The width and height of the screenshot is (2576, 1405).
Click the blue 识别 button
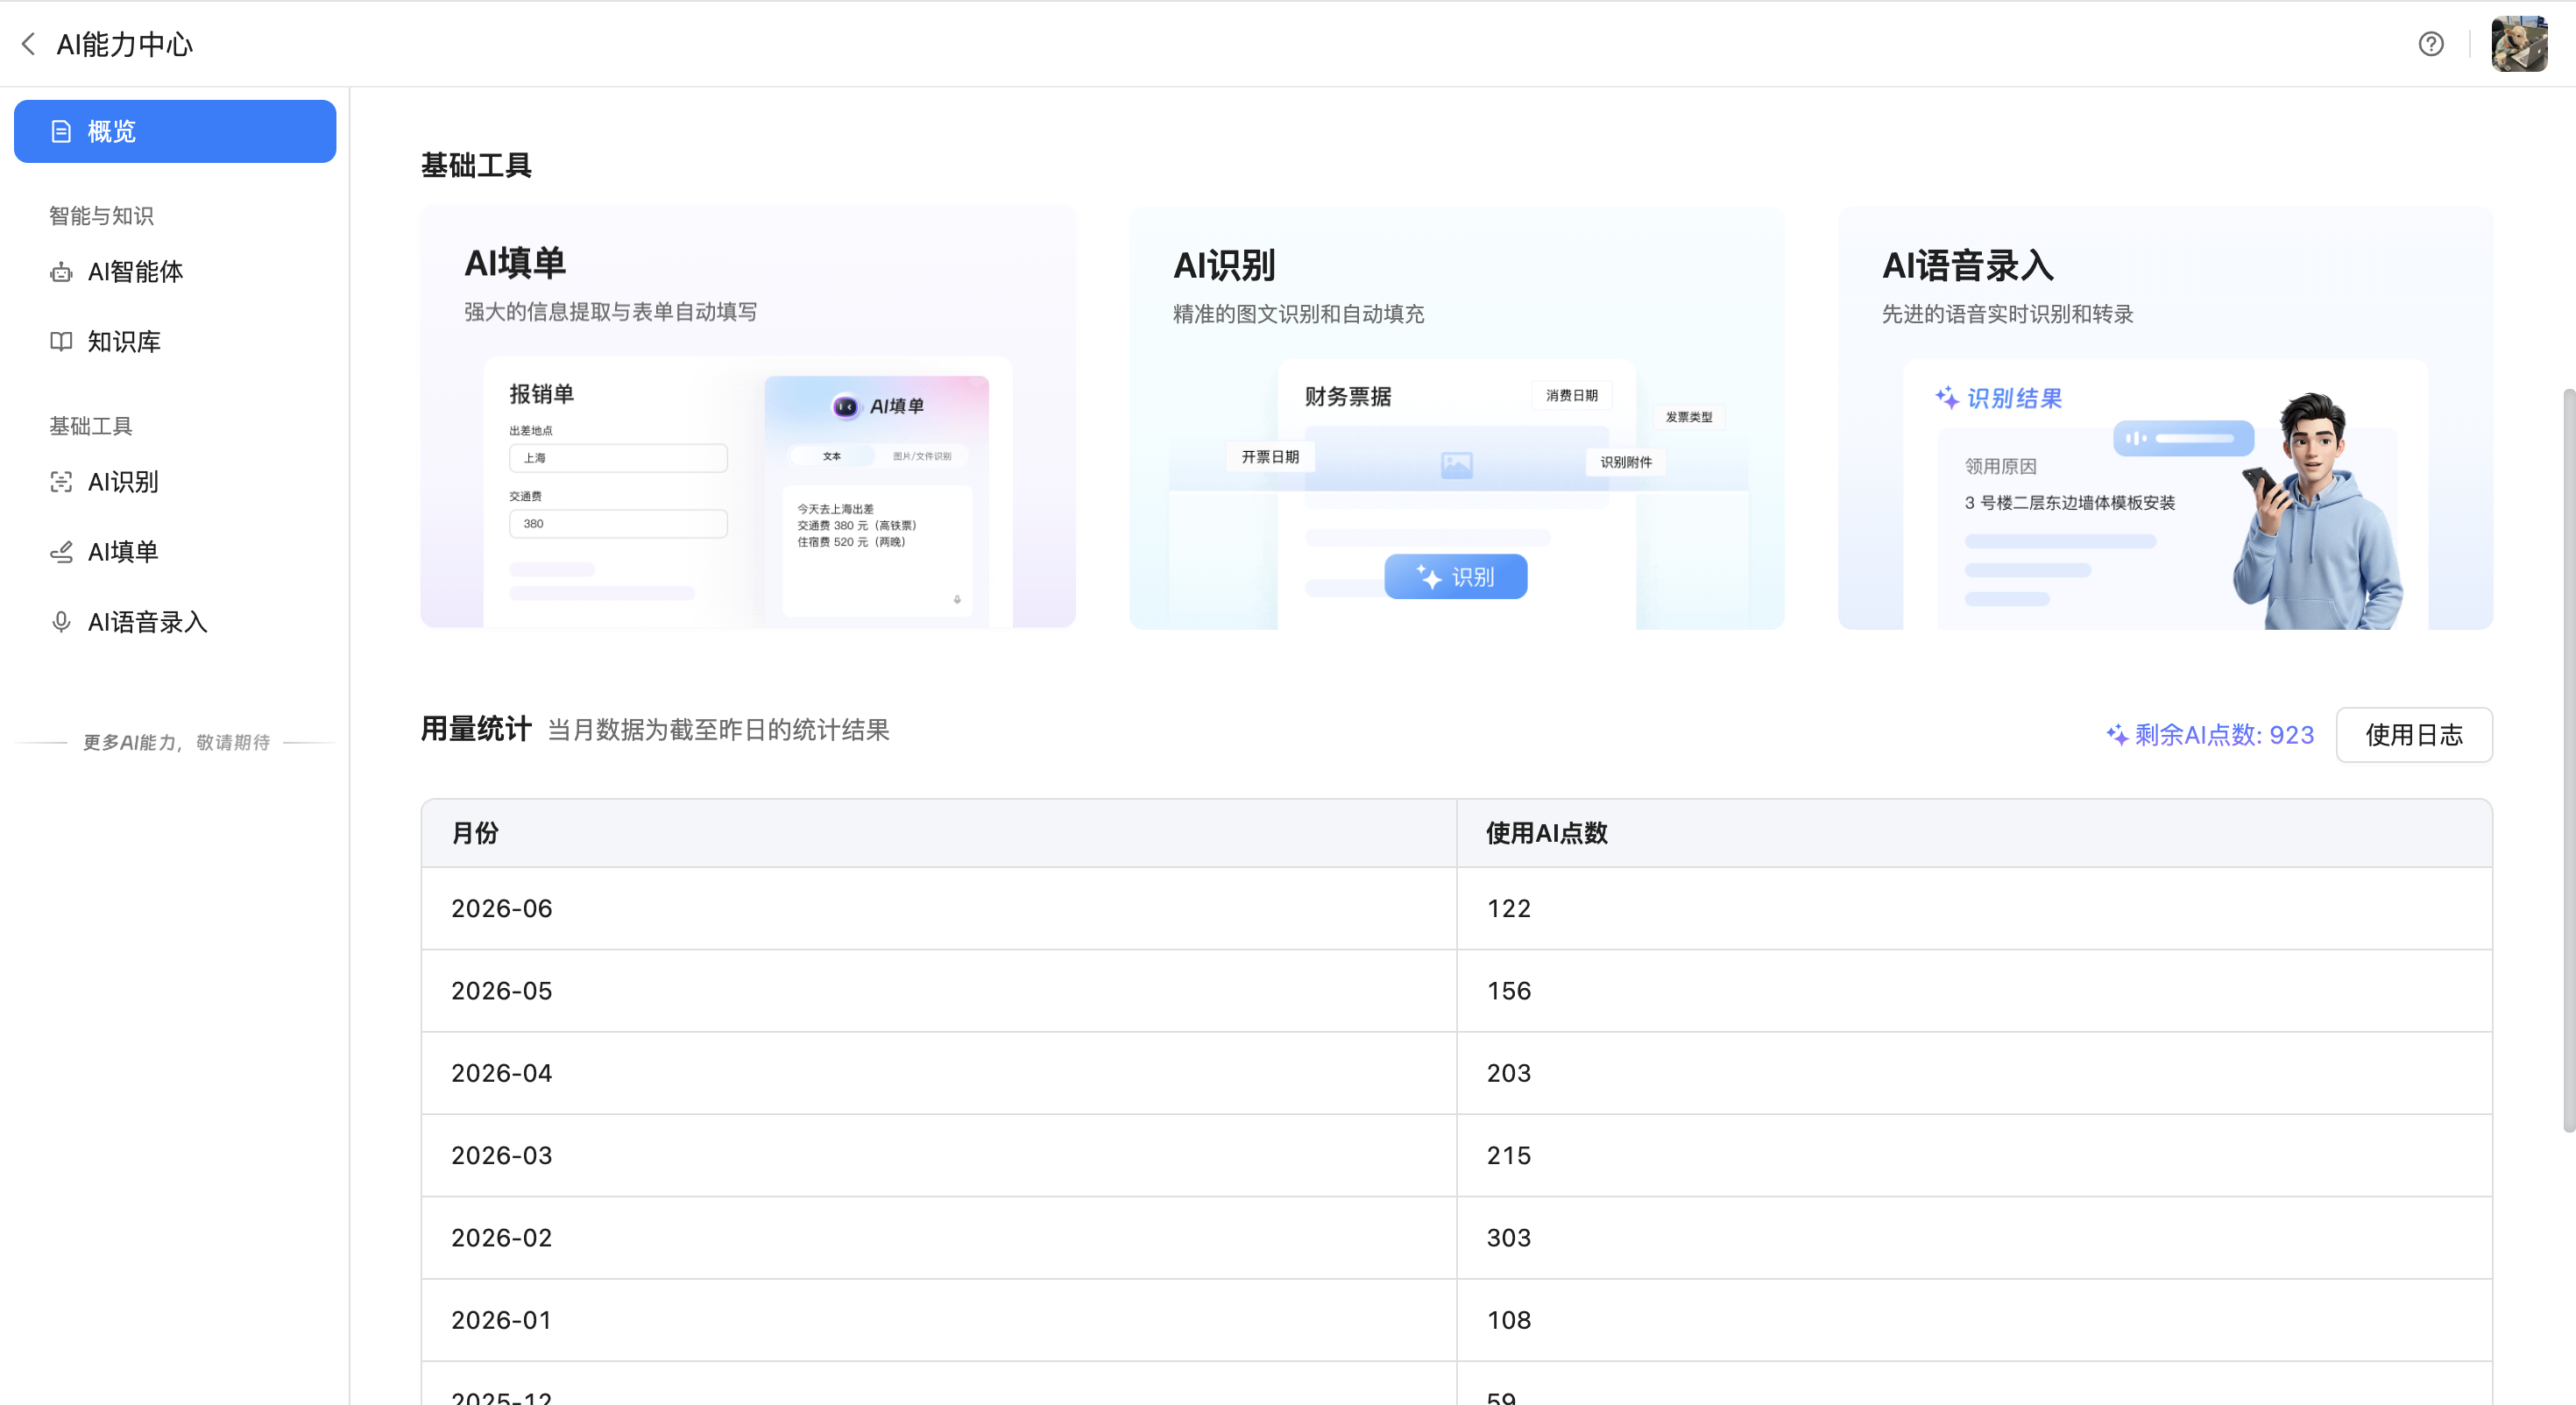(1455, 577)
